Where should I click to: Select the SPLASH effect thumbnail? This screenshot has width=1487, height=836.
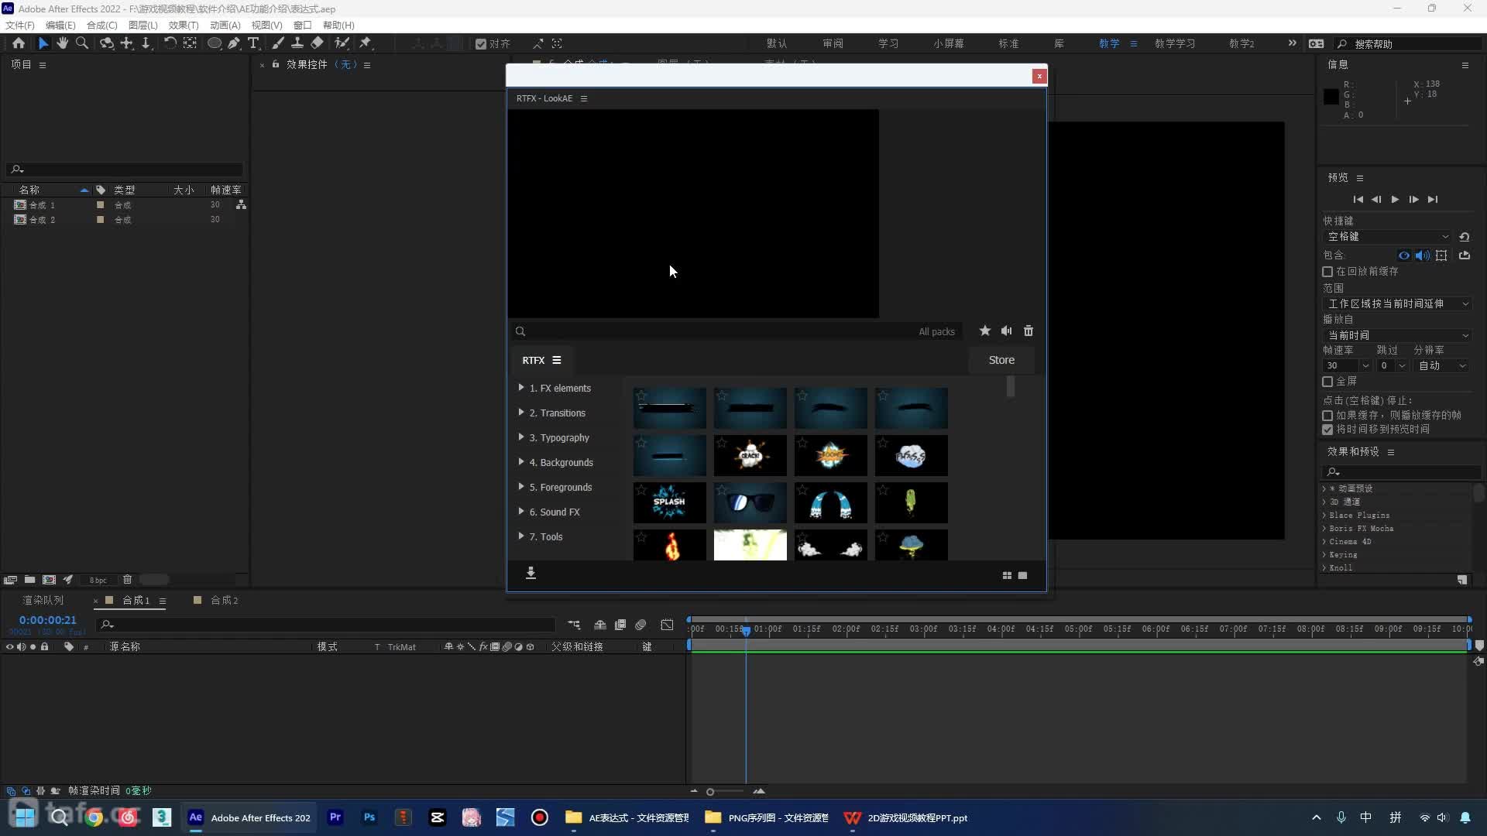[x=669, y=502]
